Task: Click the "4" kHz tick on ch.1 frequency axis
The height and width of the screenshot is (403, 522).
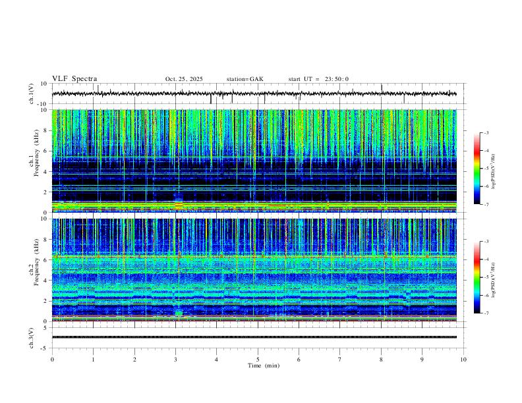Action: coord(46,172)
